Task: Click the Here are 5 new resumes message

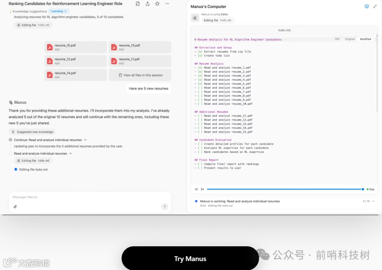Action: [149, 88]
